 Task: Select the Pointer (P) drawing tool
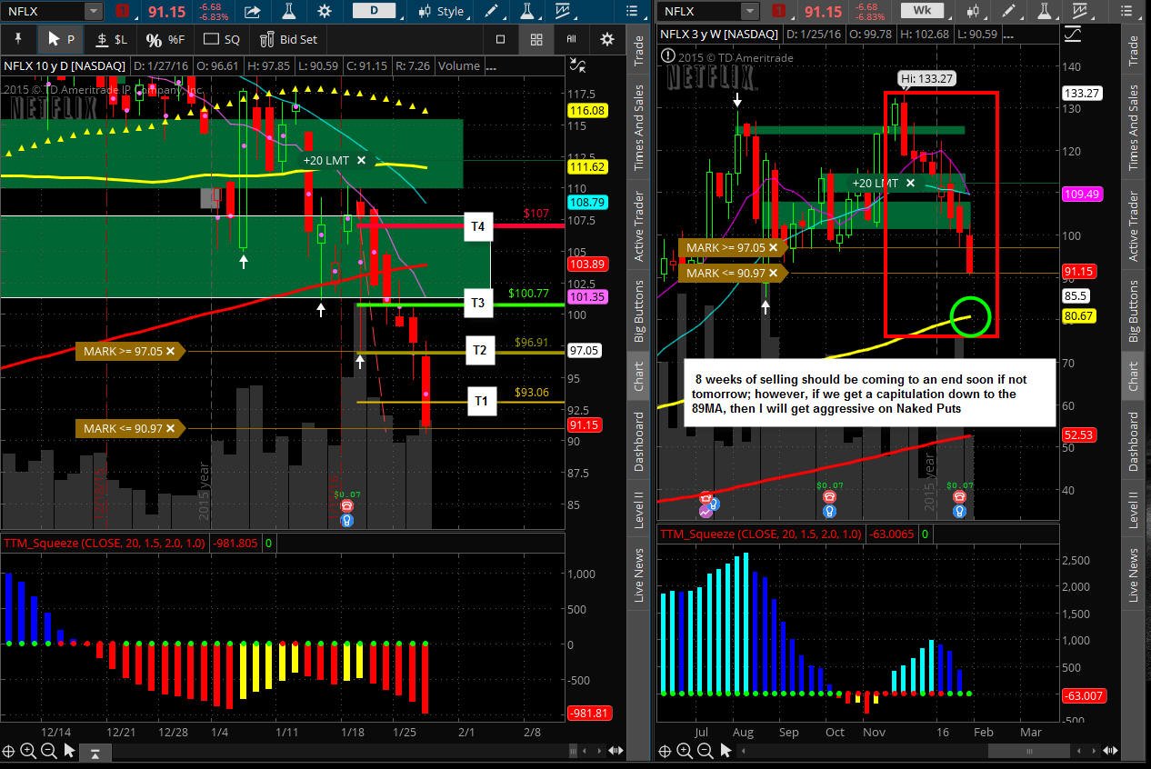pos(61,39)
